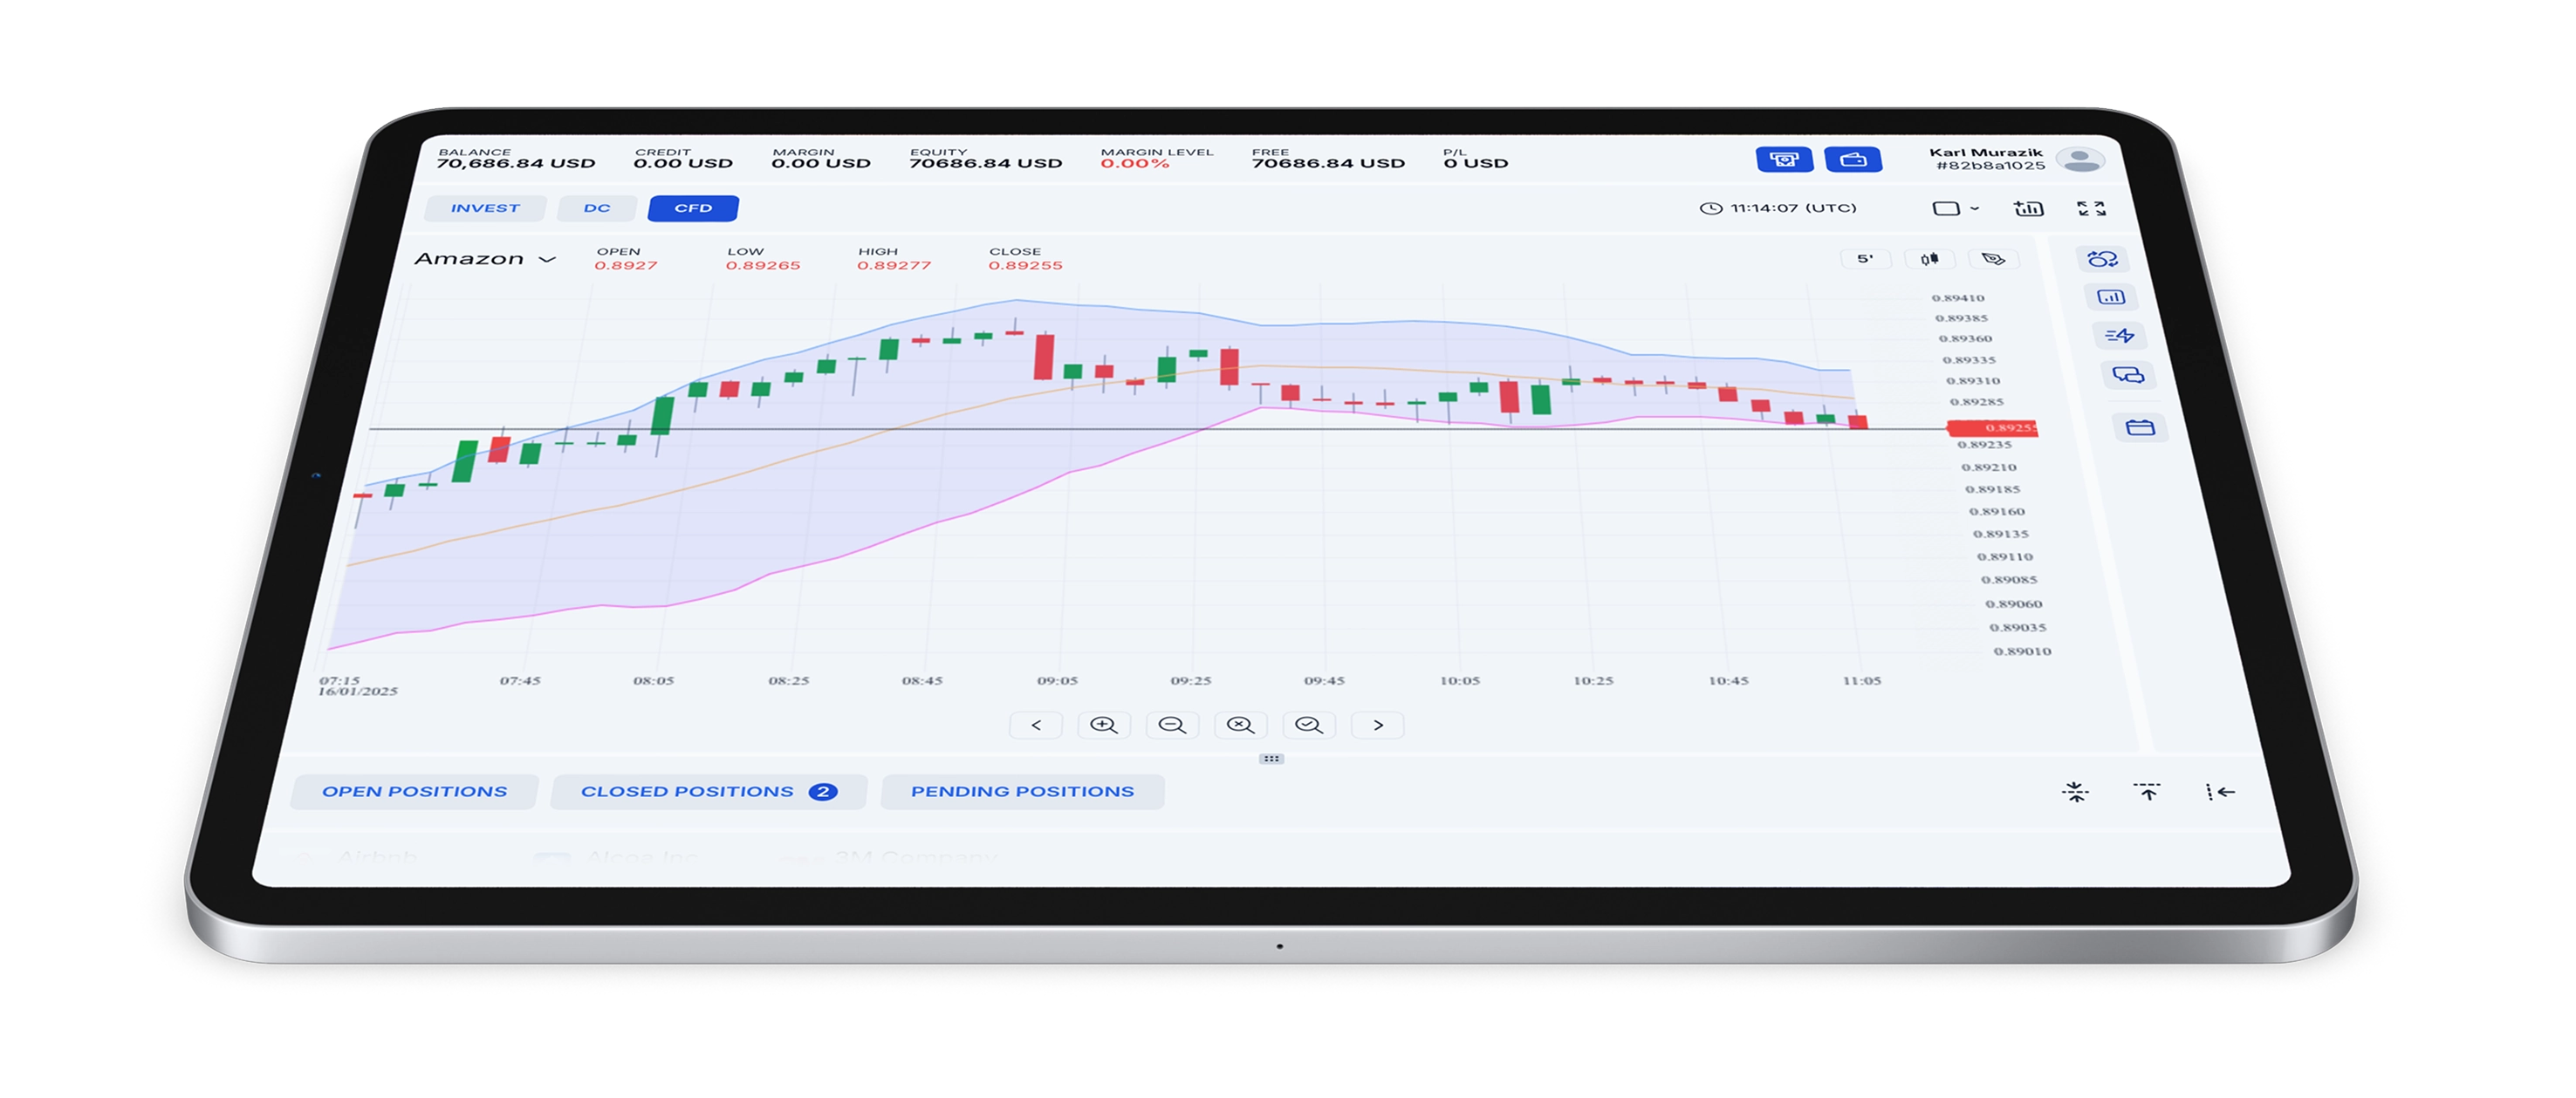The width and height of the screenshot is (2576, 1098).
Task: Open the CLOSED POSITIONS tab
Action: pos(708,791)
